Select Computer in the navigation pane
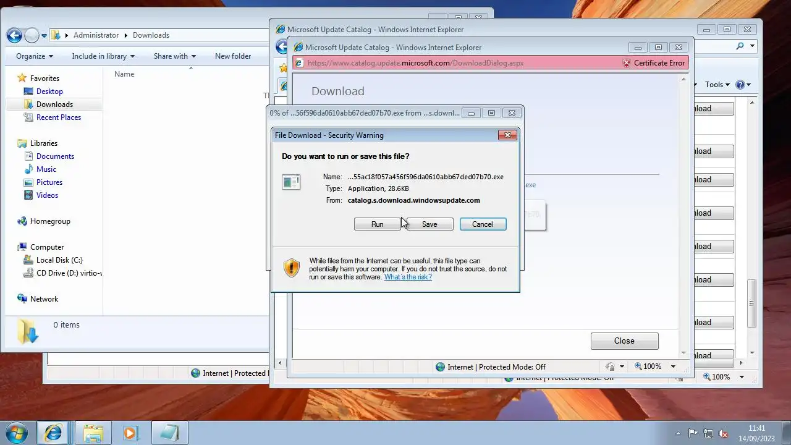Image resolution: width=791 pixels, height=445 pixels. (47, 247)
